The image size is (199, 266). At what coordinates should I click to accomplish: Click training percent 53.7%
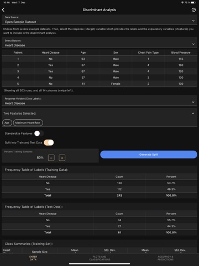[171, 183]
